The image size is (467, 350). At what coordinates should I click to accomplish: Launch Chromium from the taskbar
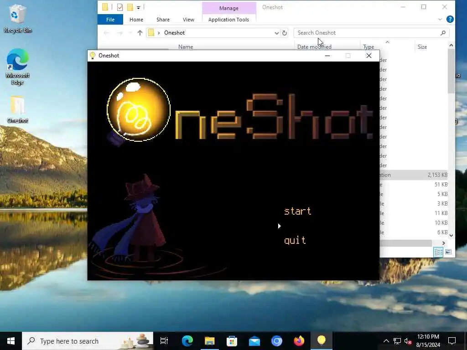pyautogui.click(x=277, y=341)
